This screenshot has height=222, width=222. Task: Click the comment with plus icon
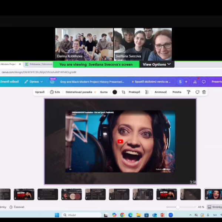(x=197, y=92)
